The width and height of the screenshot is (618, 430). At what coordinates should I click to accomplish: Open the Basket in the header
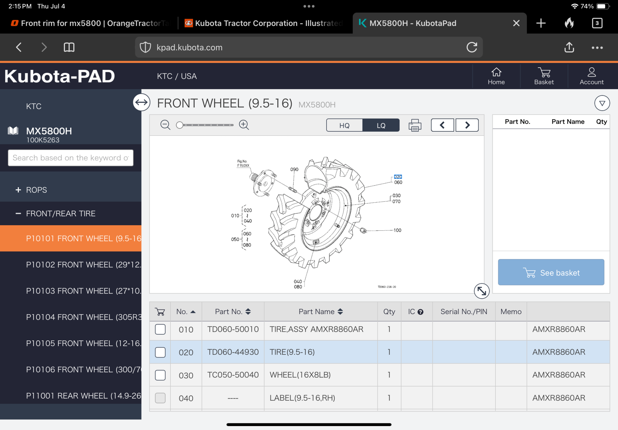click(544, 76)
